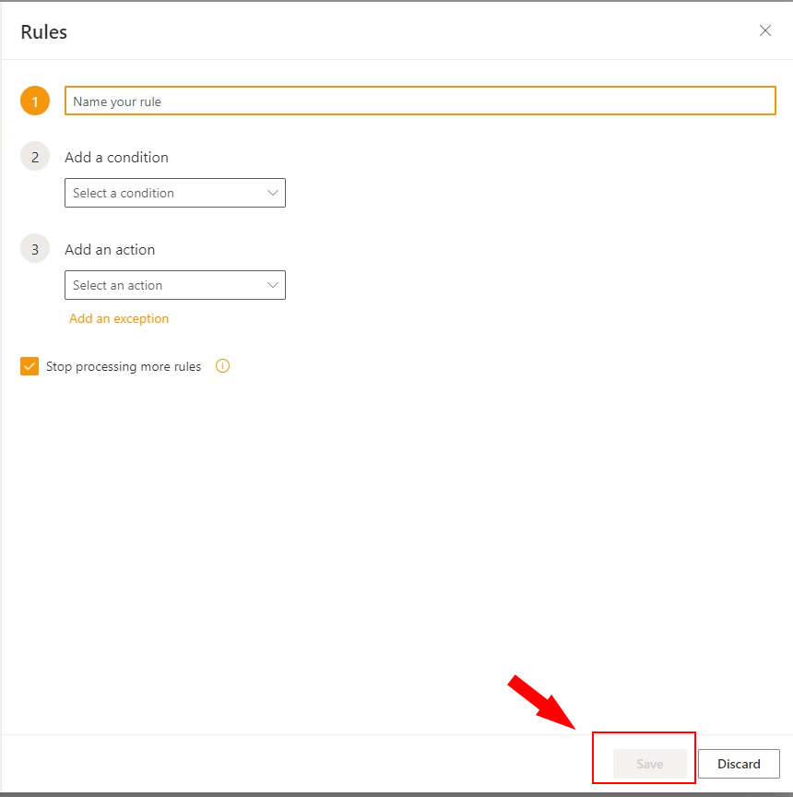Focus the Name your rule field

[420, 101]
